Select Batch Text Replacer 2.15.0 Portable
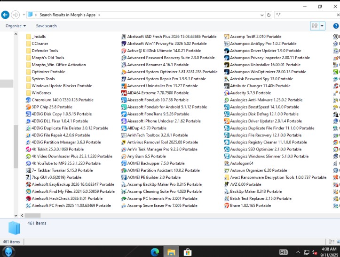340x257 pixels. point(261,198)
